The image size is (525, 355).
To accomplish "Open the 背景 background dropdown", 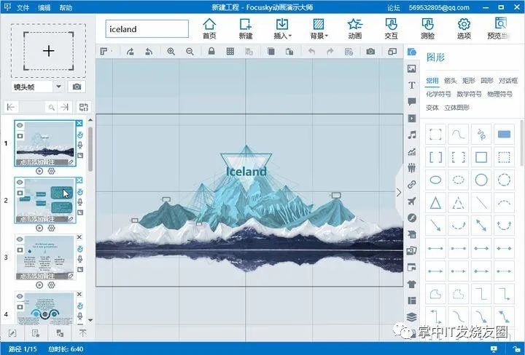I will click(x=319, y=28).
